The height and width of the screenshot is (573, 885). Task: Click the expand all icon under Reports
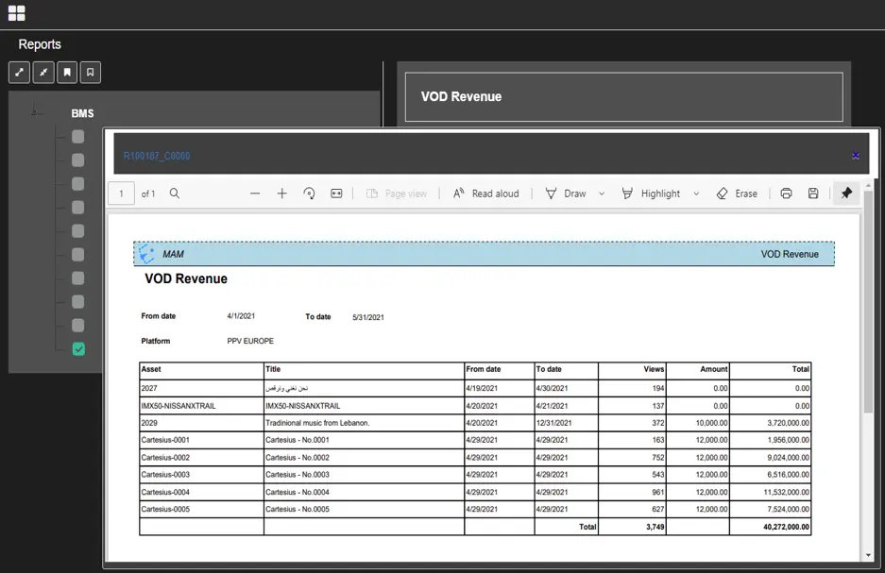19,73
